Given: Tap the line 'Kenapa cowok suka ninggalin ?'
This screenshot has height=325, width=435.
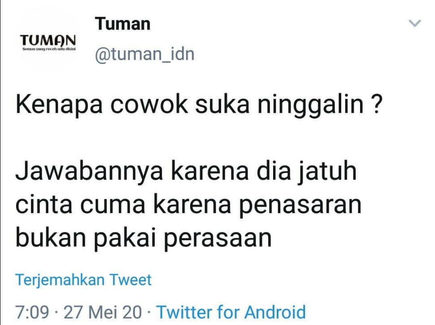Looking at the screenshot, I should click(x=199, y=105).
